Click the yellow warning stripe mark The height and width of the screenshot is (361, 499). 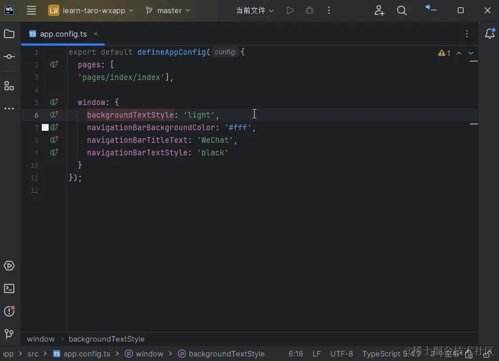pos(474,61)
